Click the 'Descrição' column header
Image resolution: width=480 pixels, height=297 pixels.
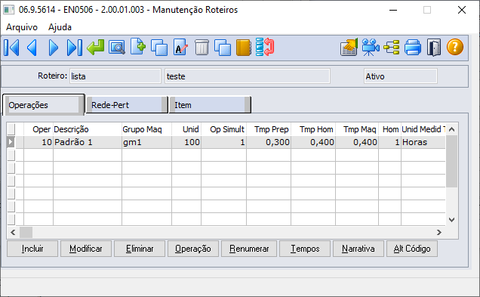tap(88, 129)
